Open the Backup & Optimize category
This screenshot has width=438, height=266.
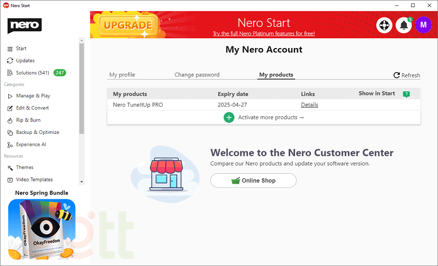tap(38, 132)
